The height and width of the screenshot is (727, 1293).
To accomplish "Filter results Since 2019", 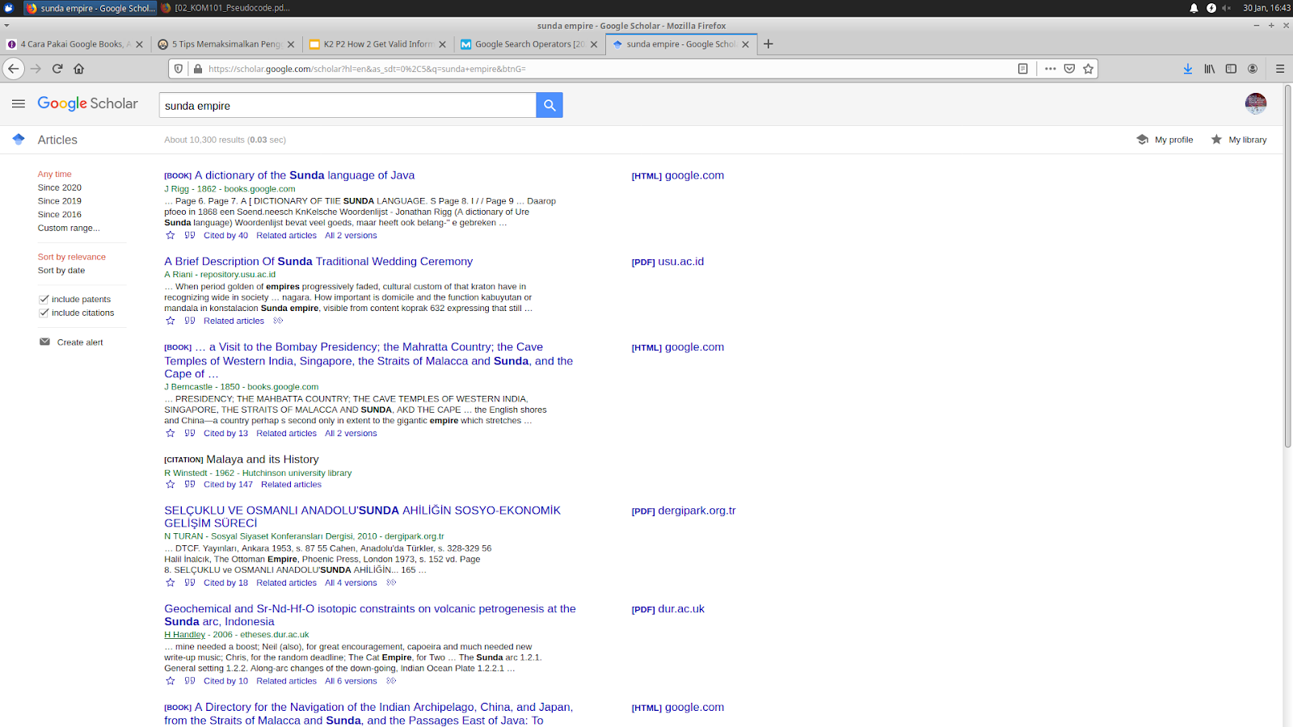I will tap(60, 201).
